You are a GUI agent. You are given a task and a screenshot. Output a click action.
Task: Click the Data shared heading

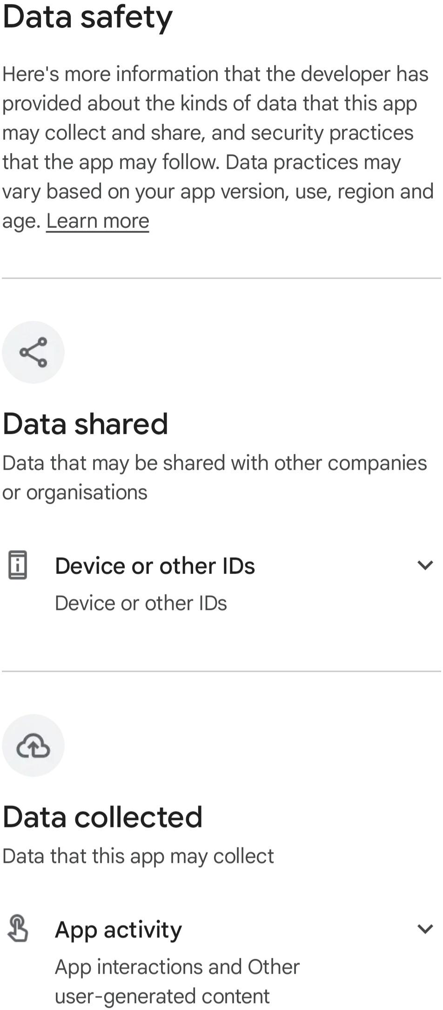click(85, 424)
